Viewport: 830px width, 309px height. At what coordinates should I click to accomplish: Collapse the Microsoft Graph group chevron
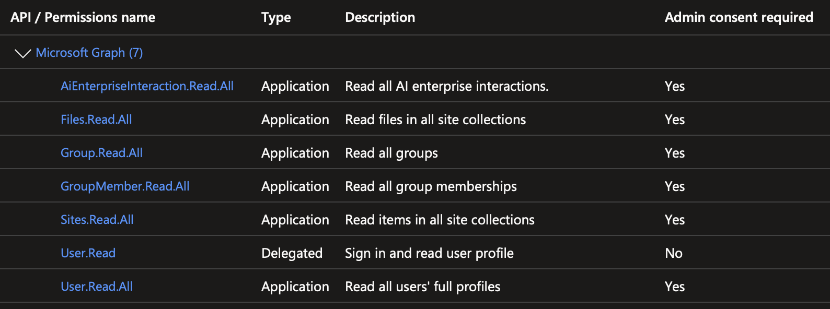coord(23,53)
